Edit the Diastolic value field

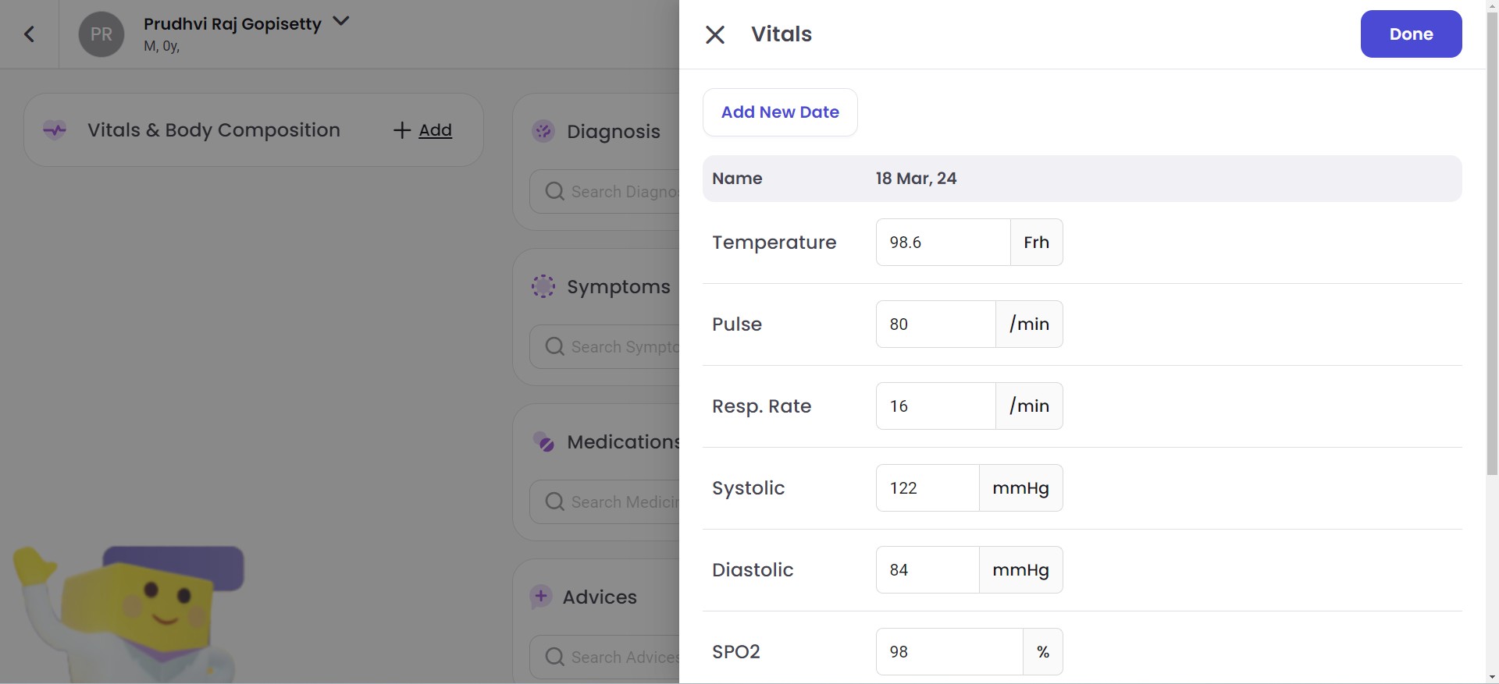[x=927, y=570]
